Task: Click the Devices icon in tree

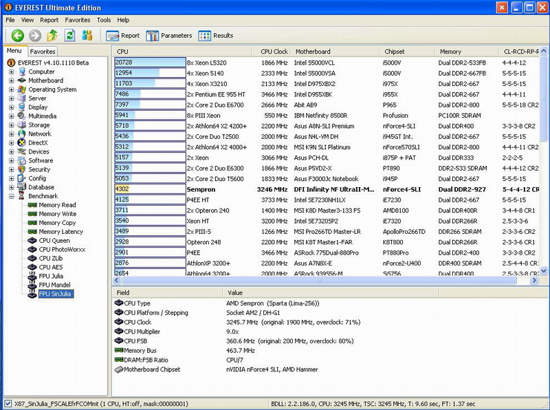Action: tap(22, 151)
